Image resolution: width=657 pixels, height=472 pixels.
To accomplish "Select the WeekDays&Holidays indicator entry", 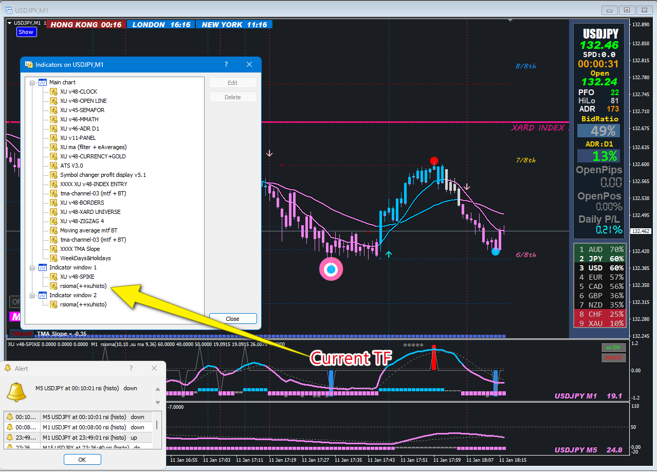I will point(85,258).
